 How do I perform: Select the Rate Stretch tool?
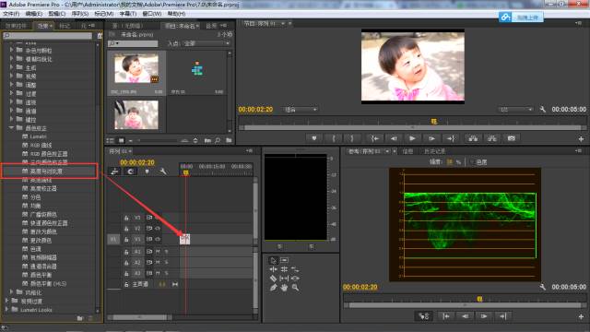[x=295, y=269]
